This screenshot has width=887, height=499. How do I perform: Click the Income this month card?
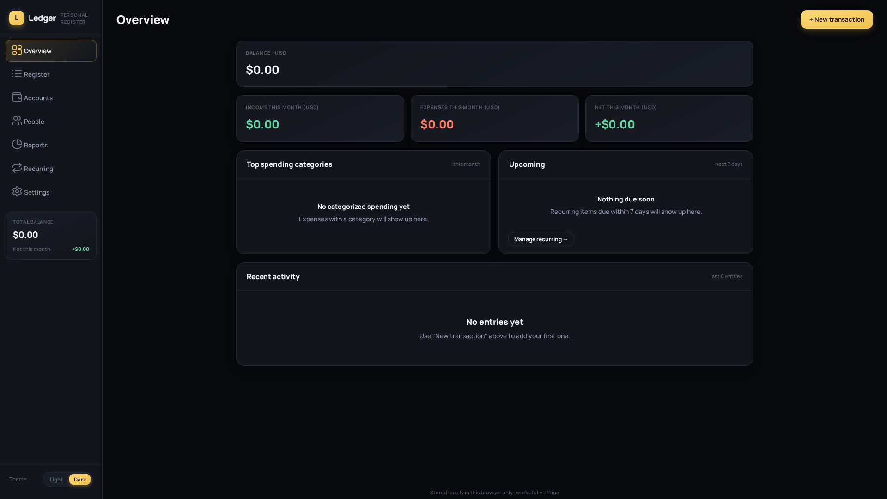(320, 118)
